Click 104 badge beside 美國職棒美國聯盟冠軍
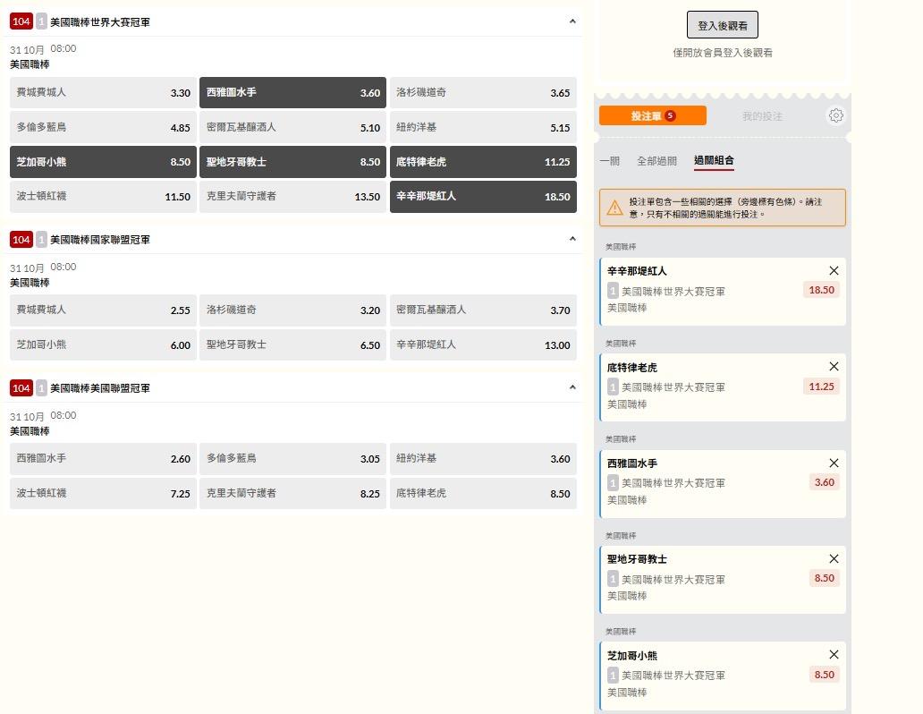923x714 pixels. [21, 387]
